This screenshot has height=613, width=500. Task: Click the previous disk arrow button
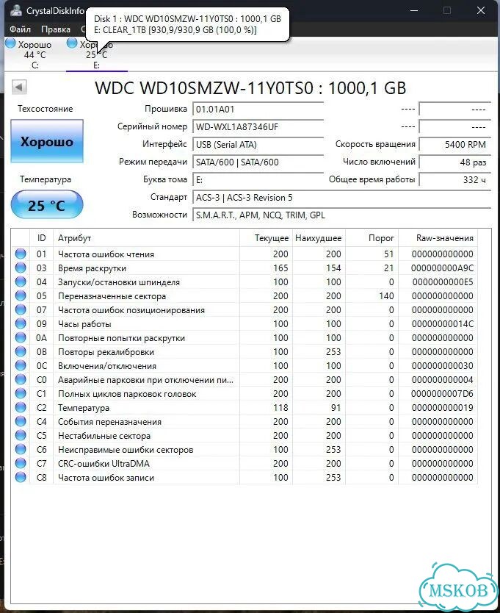pyautogui.click(x=20, y=87)
